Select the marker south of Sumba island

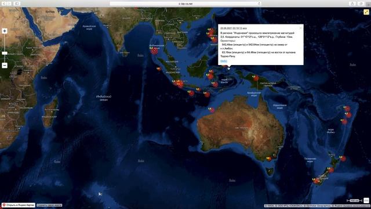[x=207, y=94]
